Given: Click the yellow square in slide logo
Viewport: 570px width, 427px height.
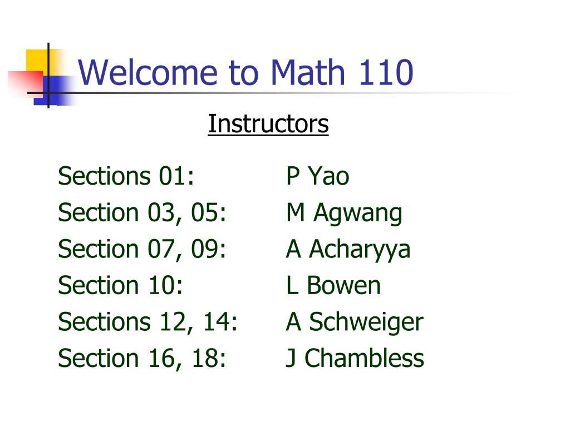Looking at the screenshot, I should click(x=37, y=61).
